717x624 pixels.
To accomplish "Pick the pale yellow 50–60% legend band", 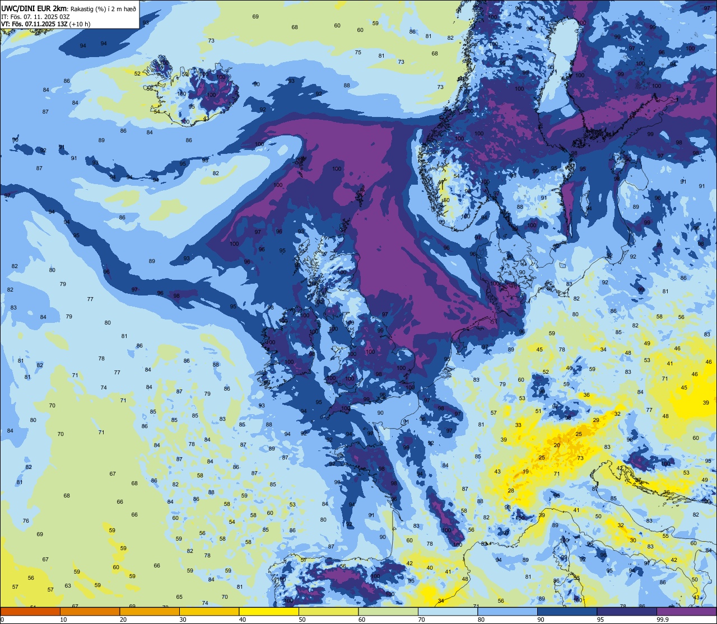I will tap(328, 611).
